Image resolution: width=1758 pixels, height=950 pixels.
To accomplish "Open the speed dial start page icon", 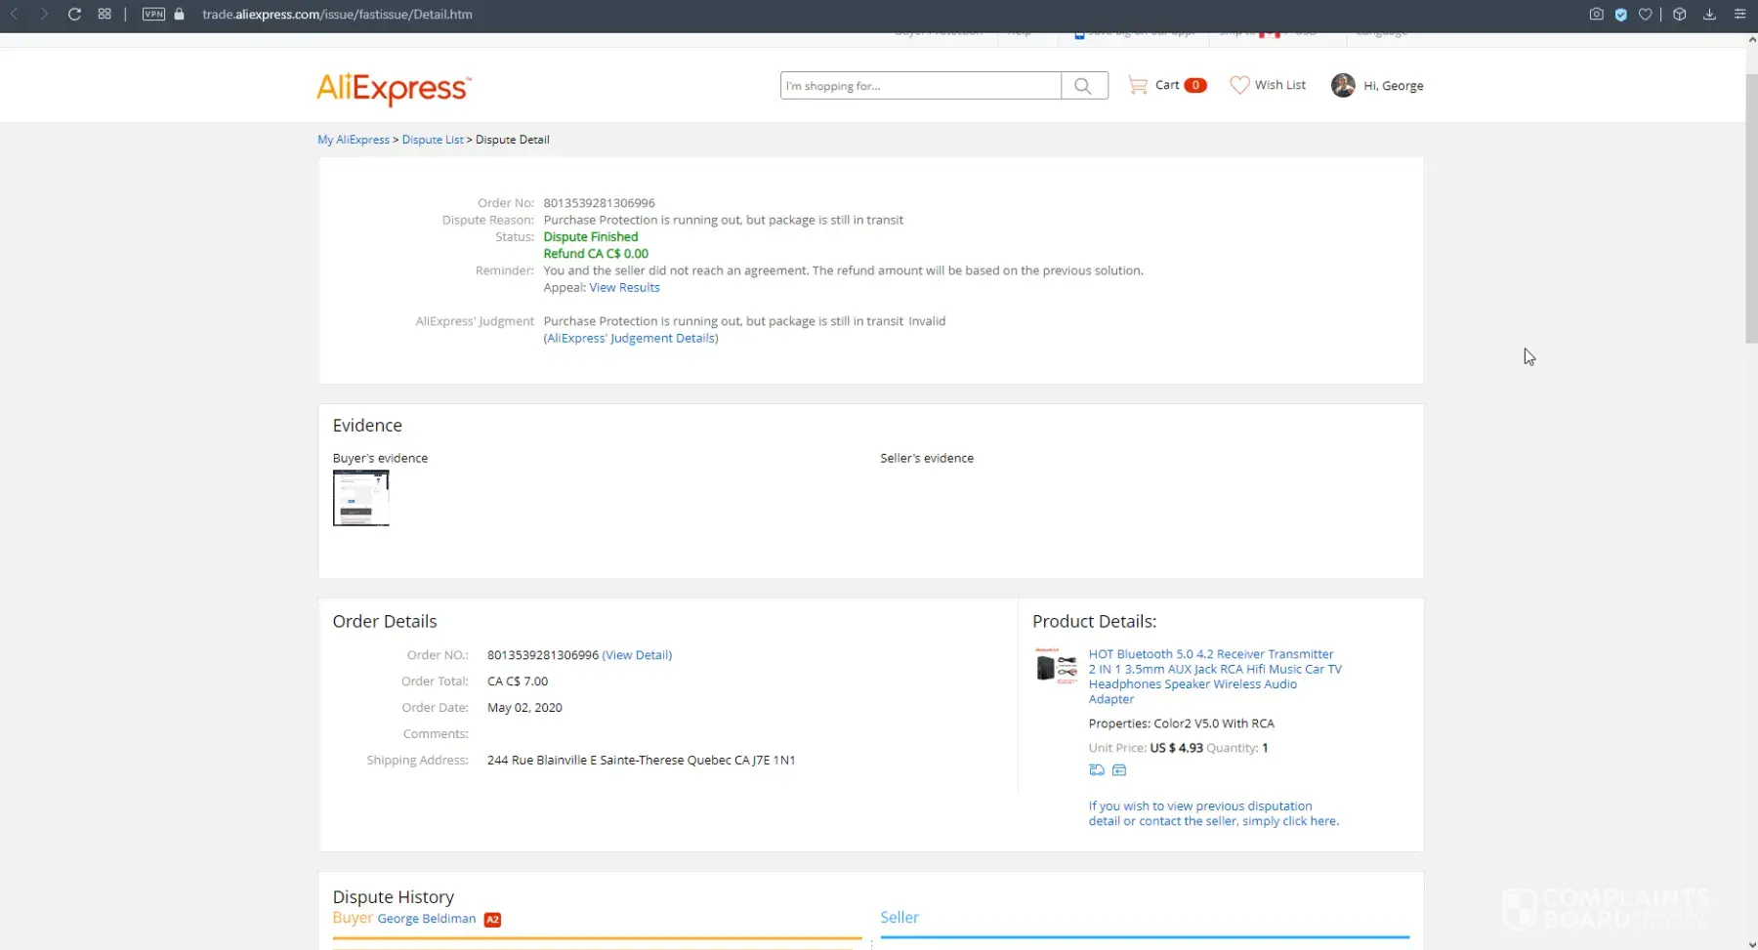I will pos(105,15).
